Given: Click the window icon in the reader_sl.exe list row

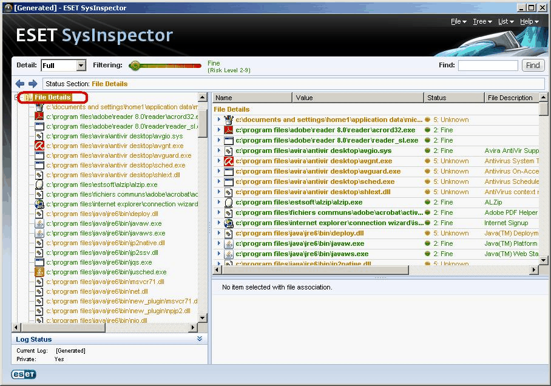Looking at the screenshot, I should [x=229, y=140].
